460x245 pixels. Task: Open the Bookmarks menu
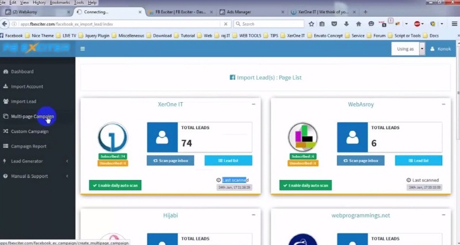click(x=60, y=2)
